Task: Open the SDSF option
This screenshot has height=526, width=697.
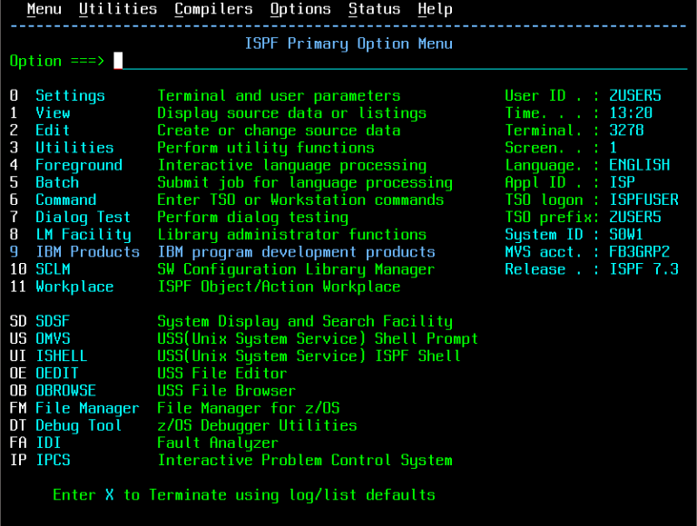Action: (53, 321)
